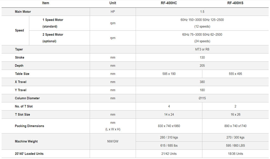Click the Packing Dimensions row label
This screenshot has height=159, width=270.
pyautogui.click(x=30, y=126)
